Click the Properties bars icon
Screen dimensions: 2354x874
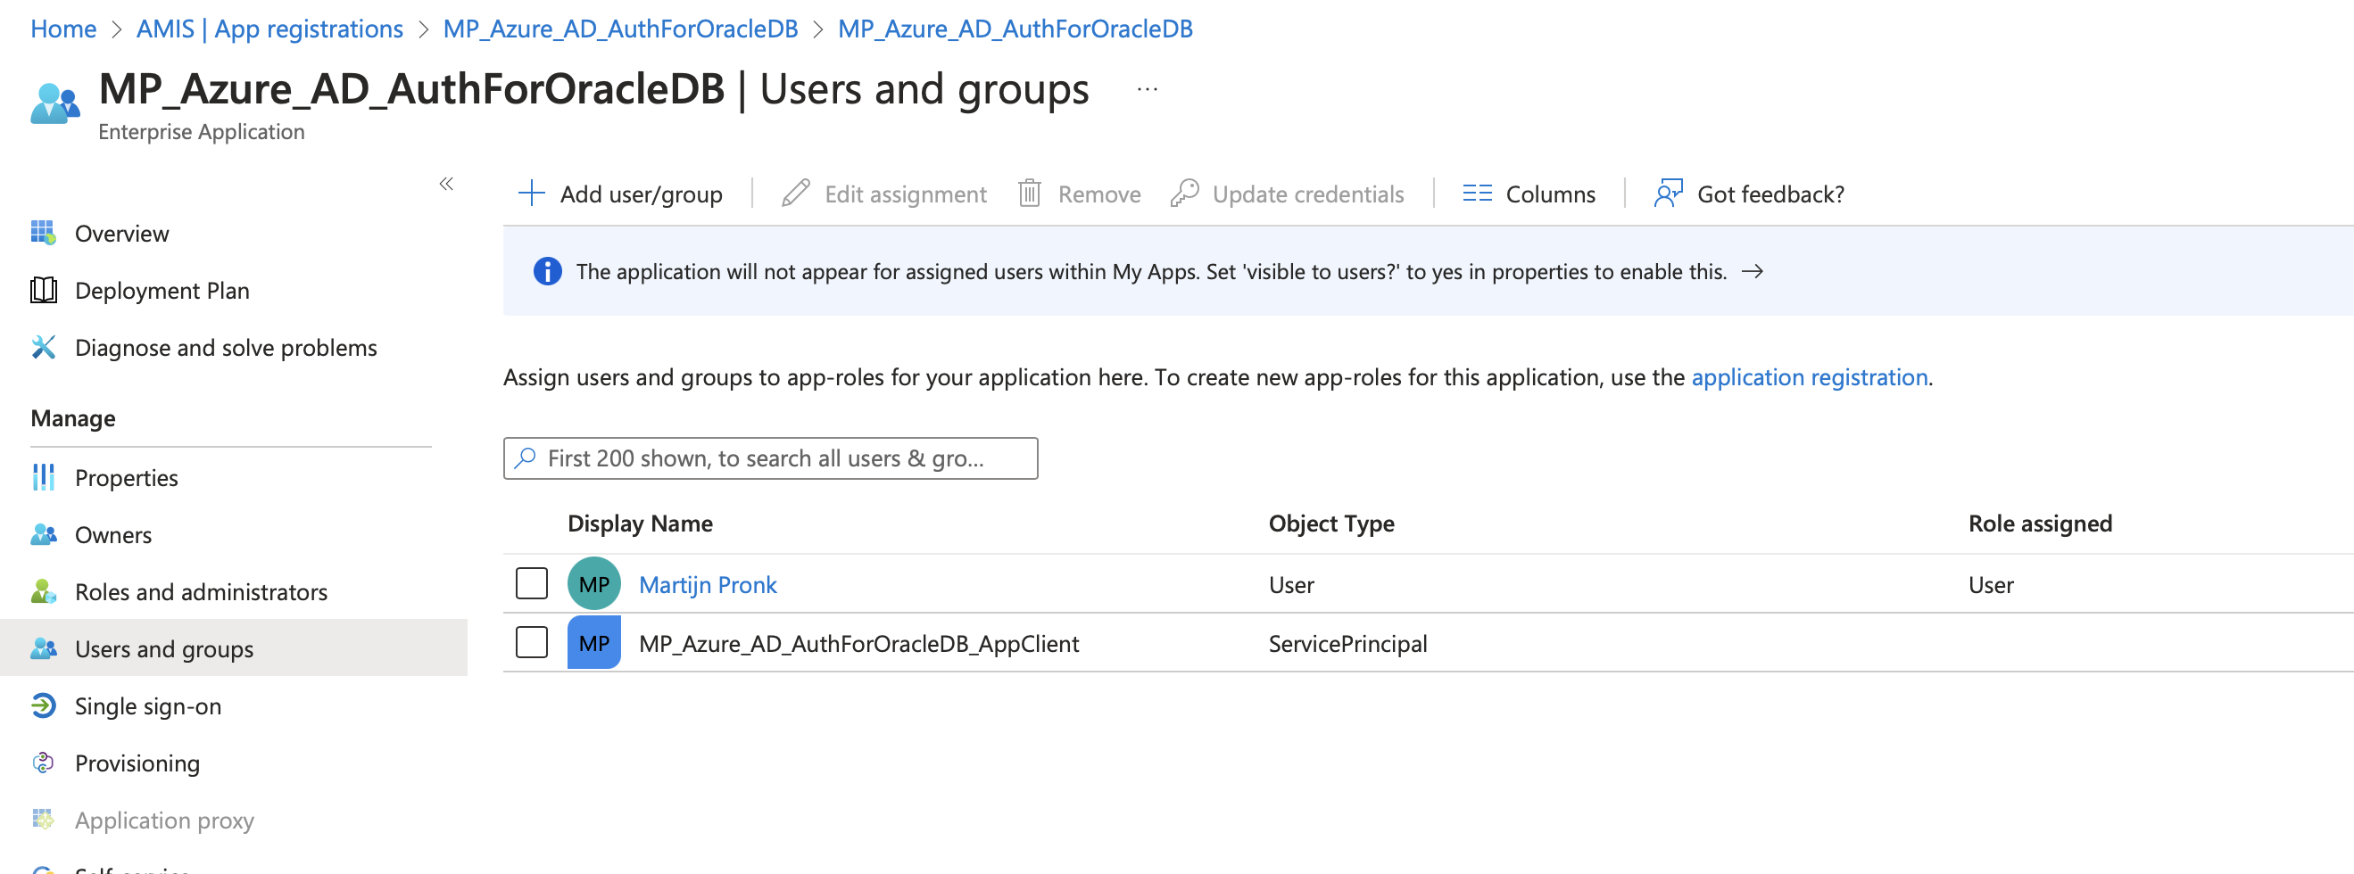click(43, 478)
